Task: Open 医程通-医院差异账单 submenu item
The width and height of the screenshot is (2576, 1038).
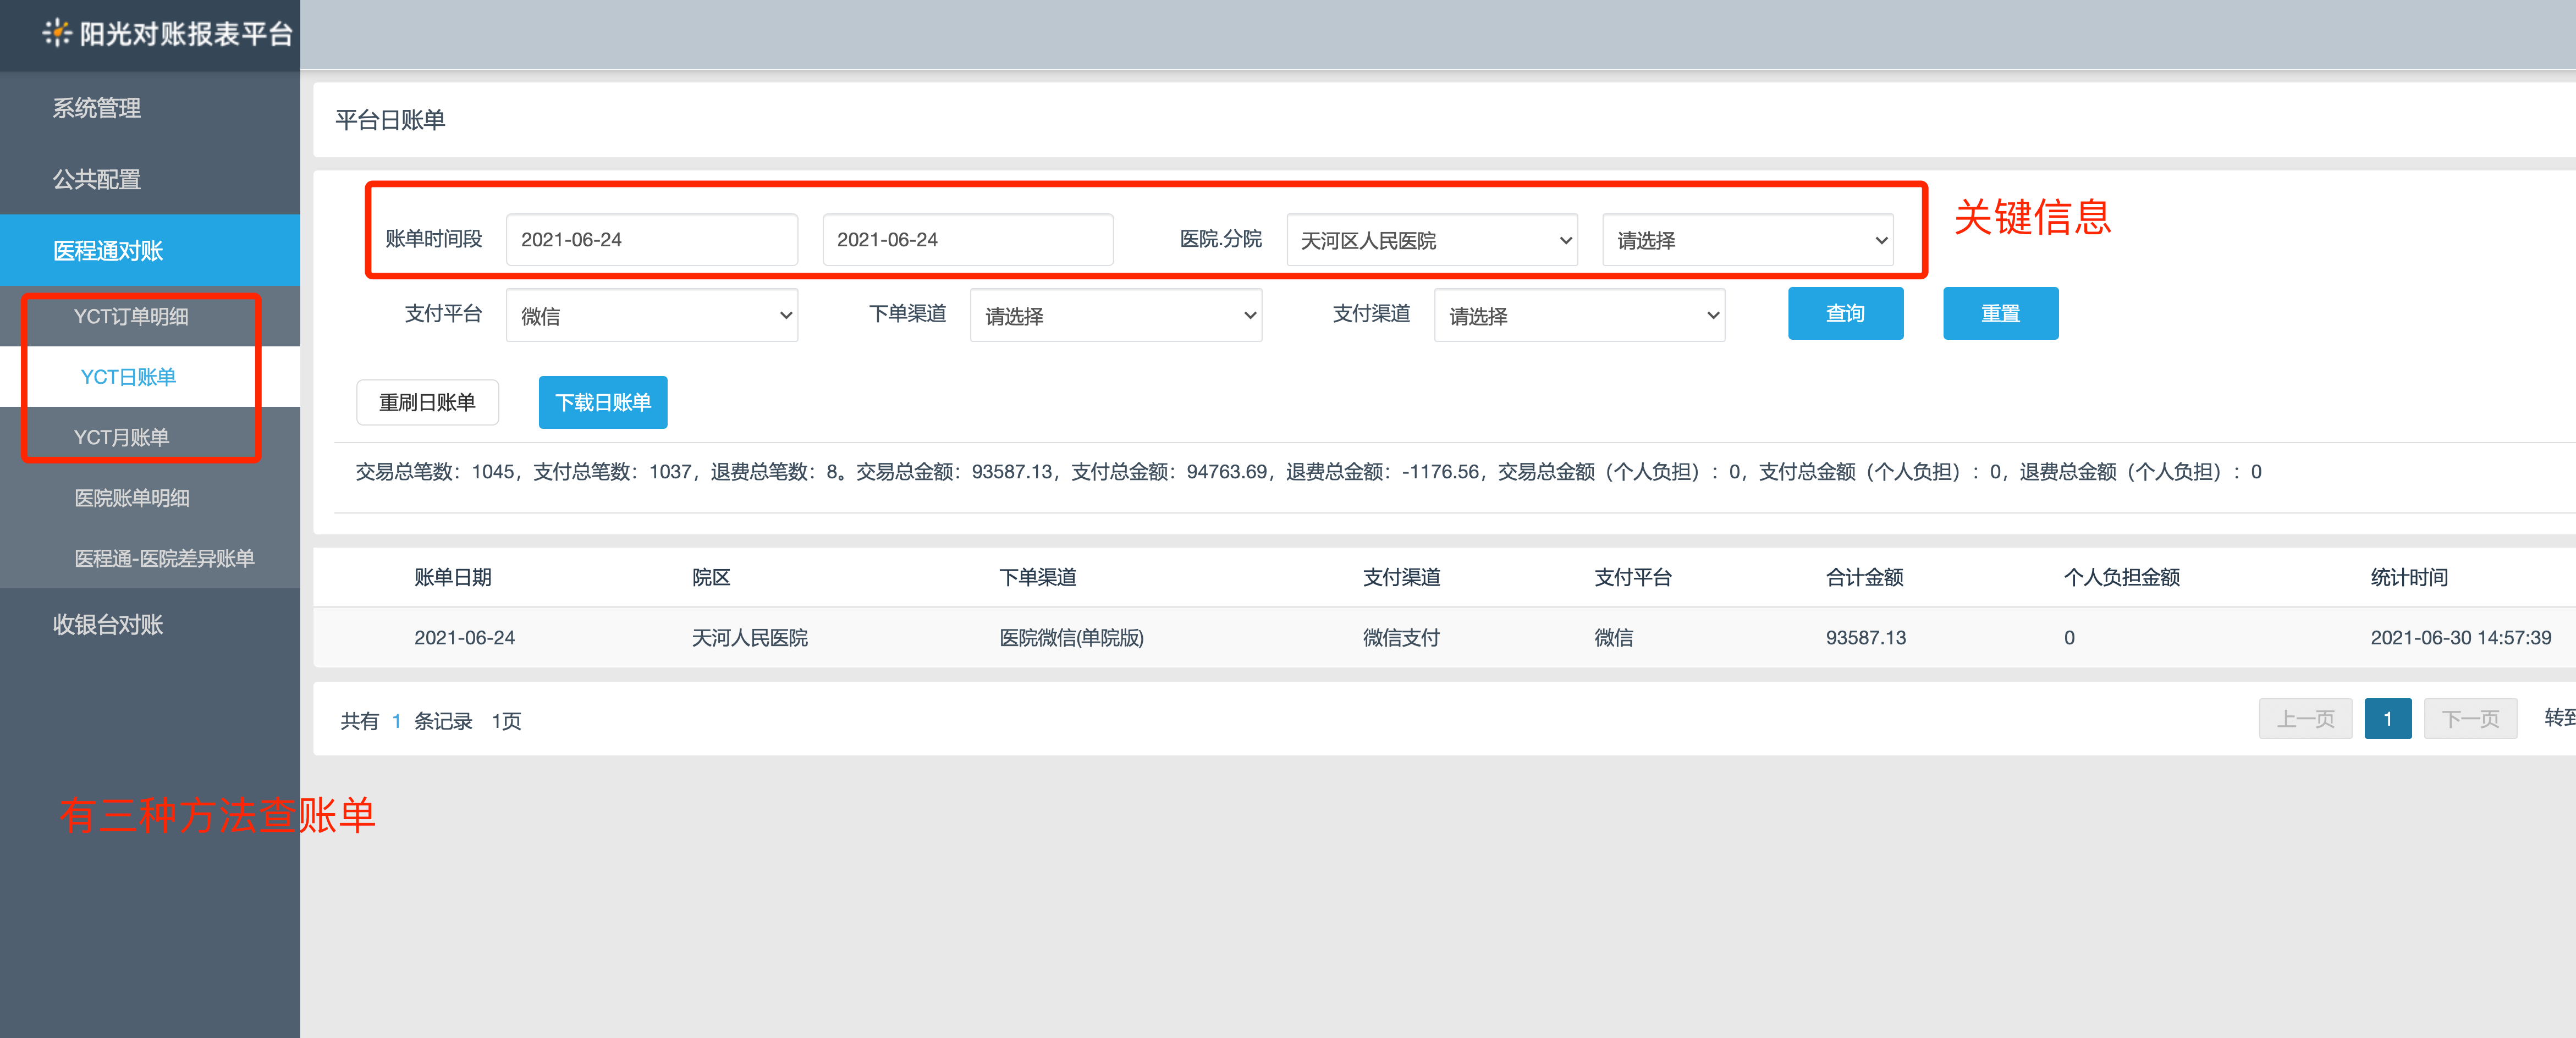Action: (164, 558)
